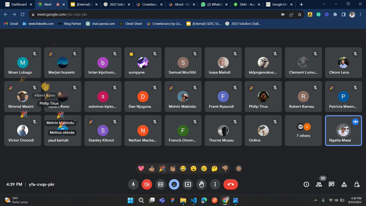Open the emoji skin tone selector
The image size is (366, 206).
(x=239, y=168)
